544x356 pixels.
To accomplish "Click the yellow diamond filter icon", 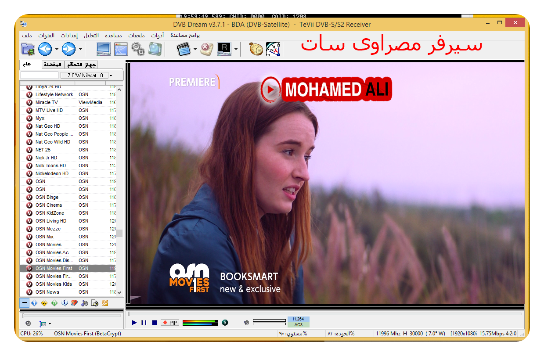I will click(x=44, y=303).
